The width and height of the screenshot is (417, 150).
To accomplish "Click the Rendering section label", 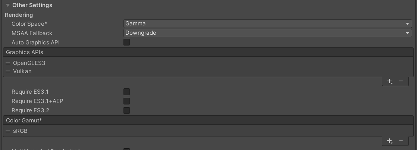I will (x=19, y=15).
